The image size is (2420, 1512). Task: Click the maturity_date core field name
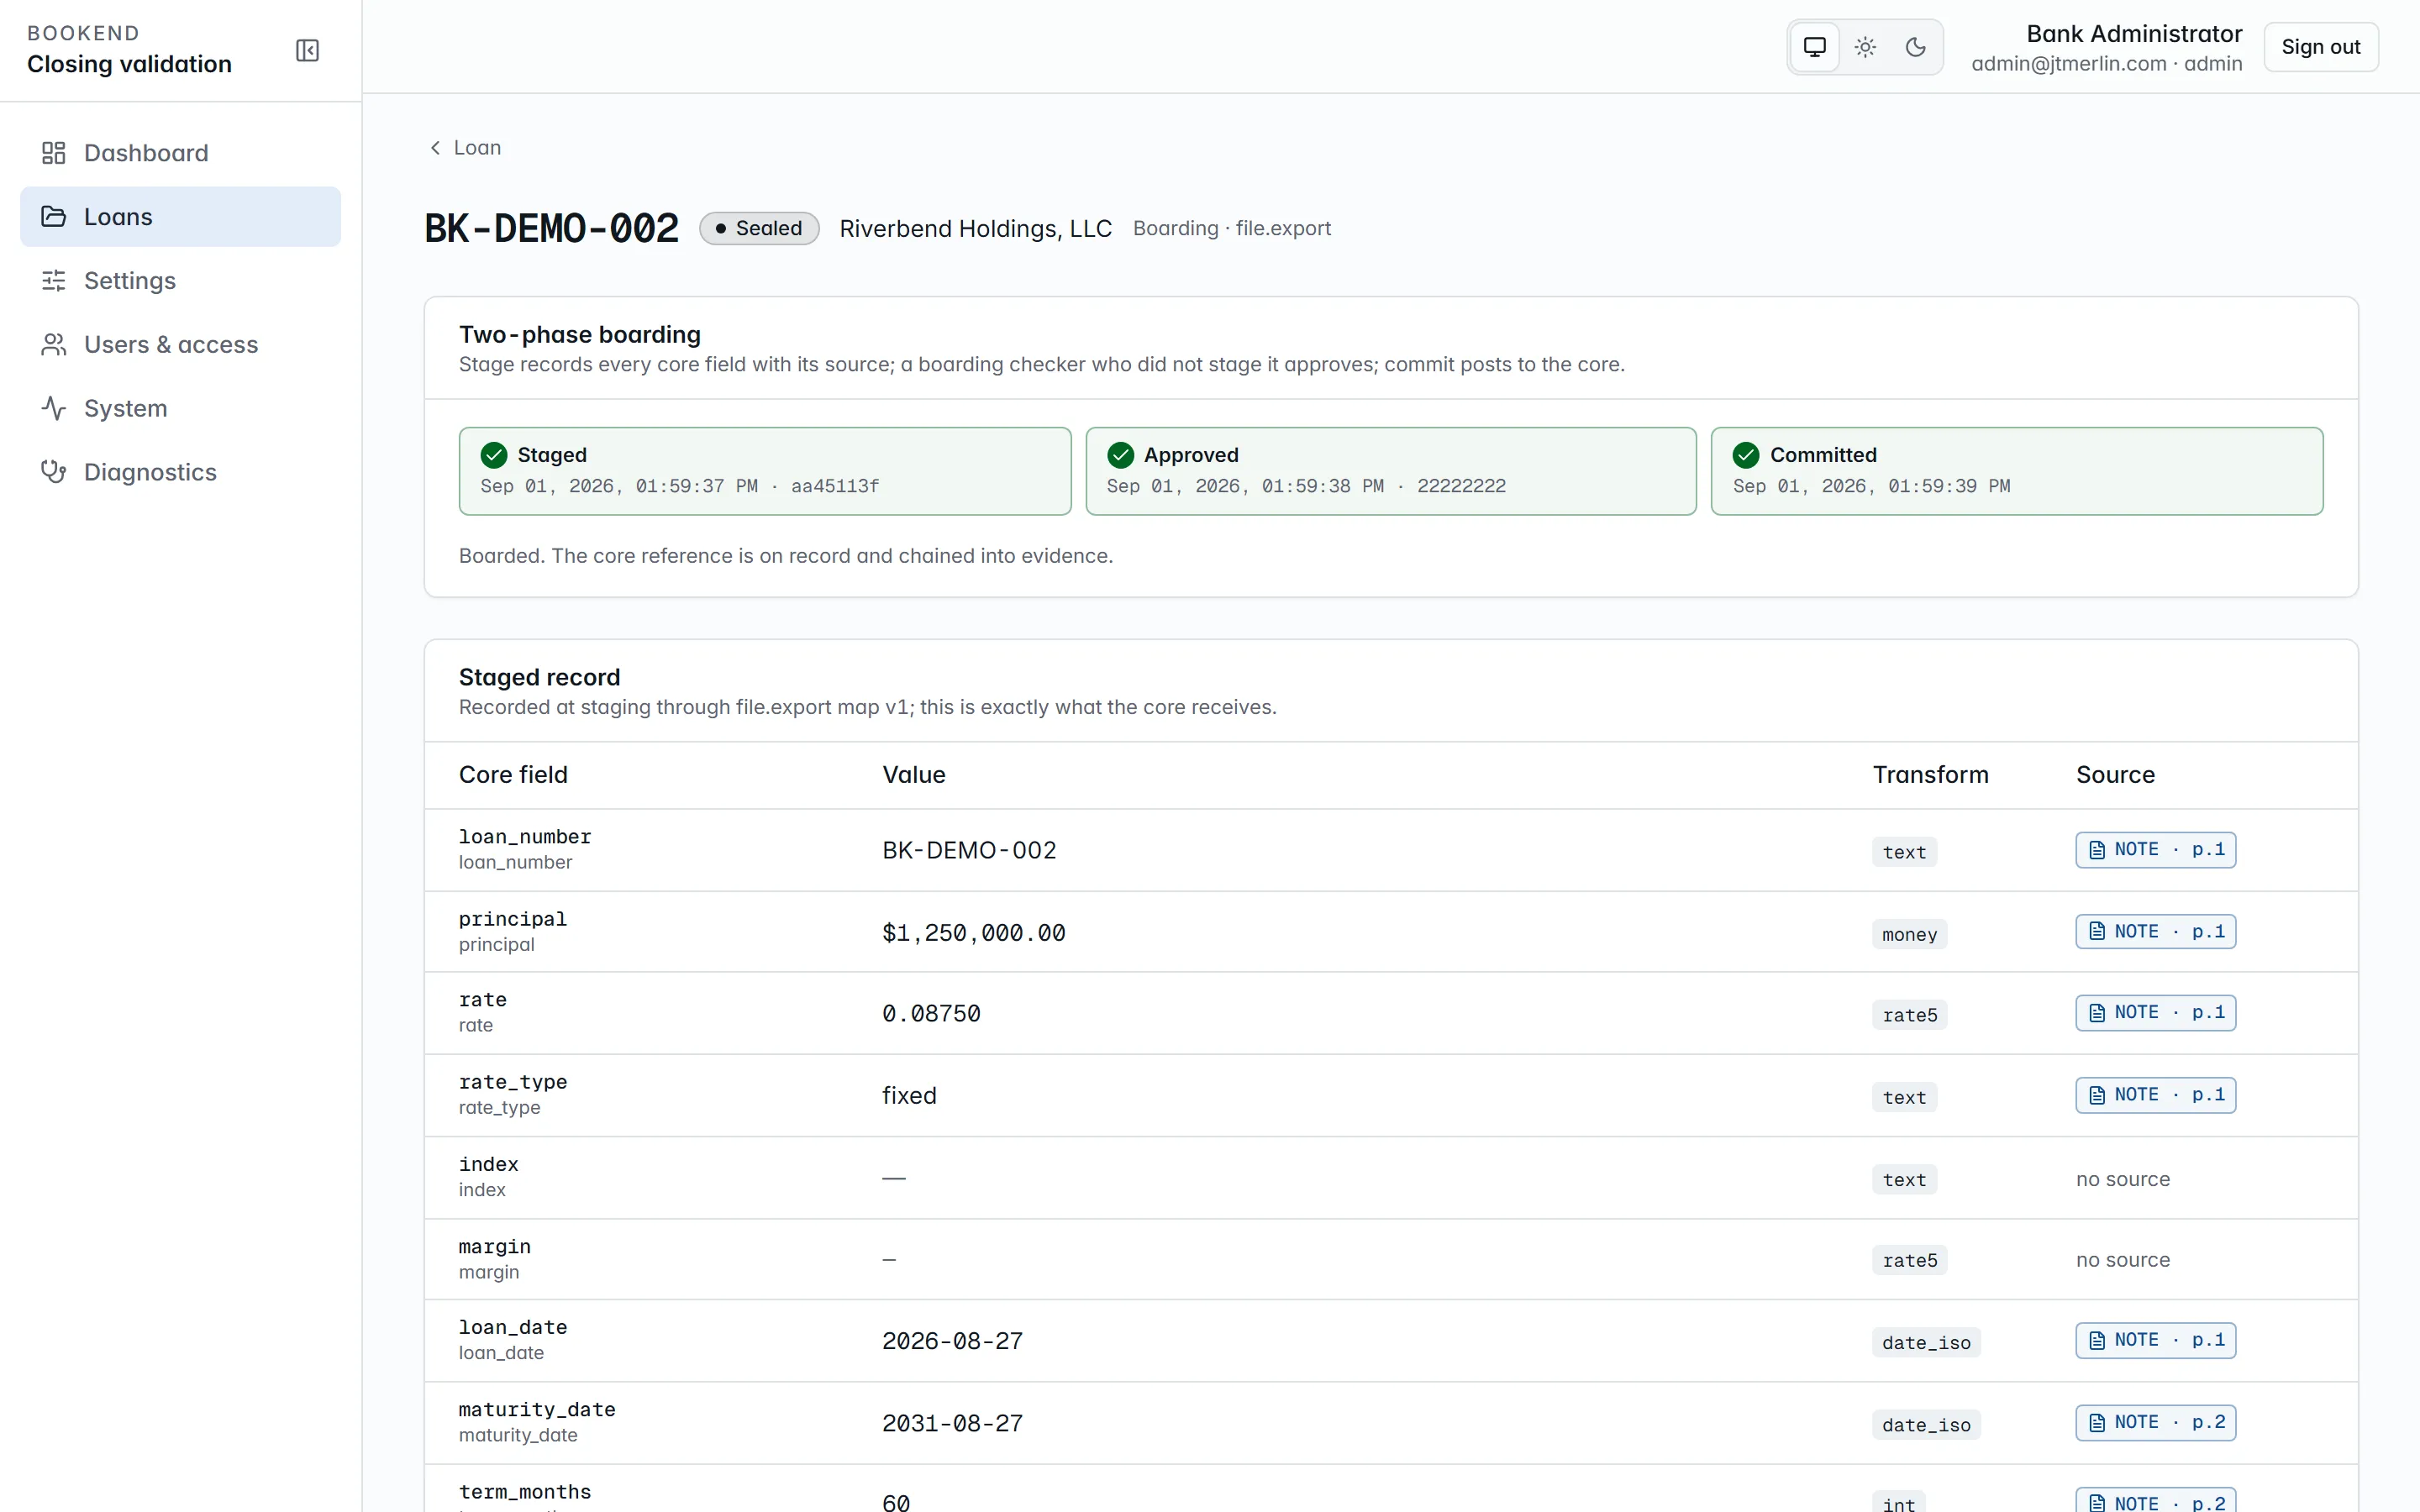pyautogui.click(x=537, y=1409)
